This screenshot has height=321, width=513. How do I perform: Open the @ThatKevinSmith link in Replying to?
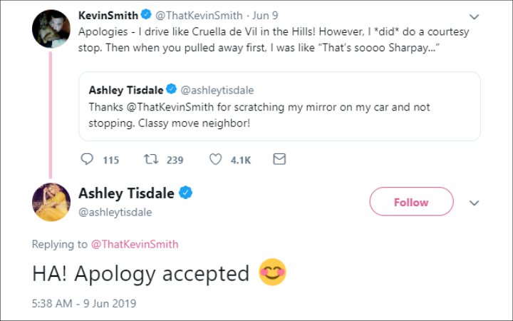click(135, 244)
